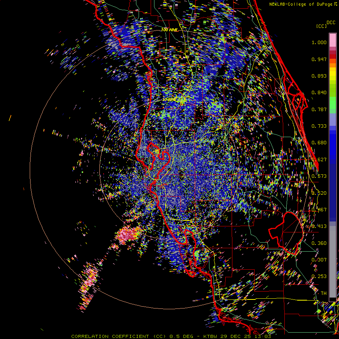The image size is (339, 339).
Task: Select the 0.840 scale value
Action: pyautogui.click(x=319, y=93)
